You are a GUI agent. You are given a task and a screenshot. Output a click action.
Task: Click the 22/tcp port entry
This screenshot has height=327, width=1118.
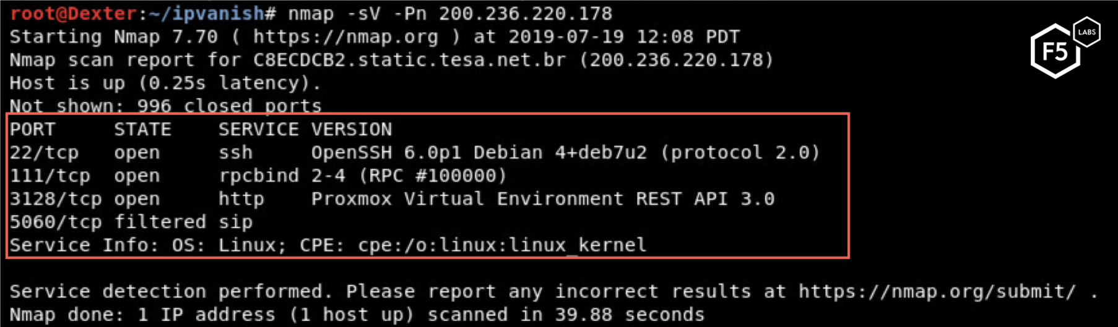coord(45,153)
